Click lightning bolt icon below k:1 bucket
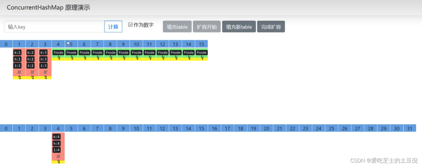 point(19,77)
